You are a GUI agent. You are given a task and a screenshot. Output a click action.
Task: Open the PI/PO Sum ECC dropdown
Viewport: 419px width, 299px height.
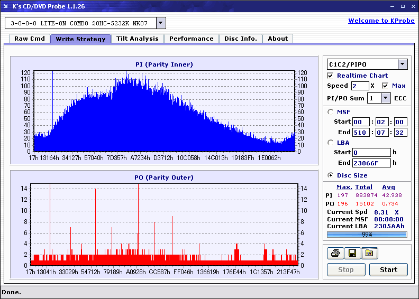pos(385,98)
